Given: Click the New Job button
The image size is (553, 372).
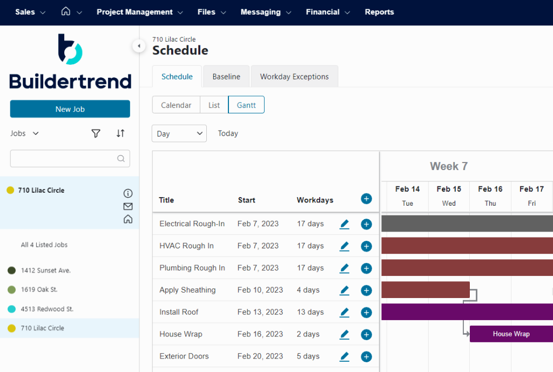Looking at the screenshot, I should pos(70,109).
